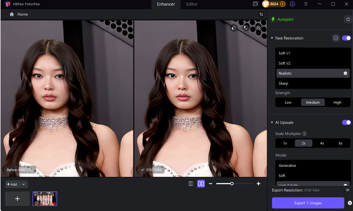Select High strength option
Image resolution: width=353 pixels, height=211 pixels.
click(337, 102)
